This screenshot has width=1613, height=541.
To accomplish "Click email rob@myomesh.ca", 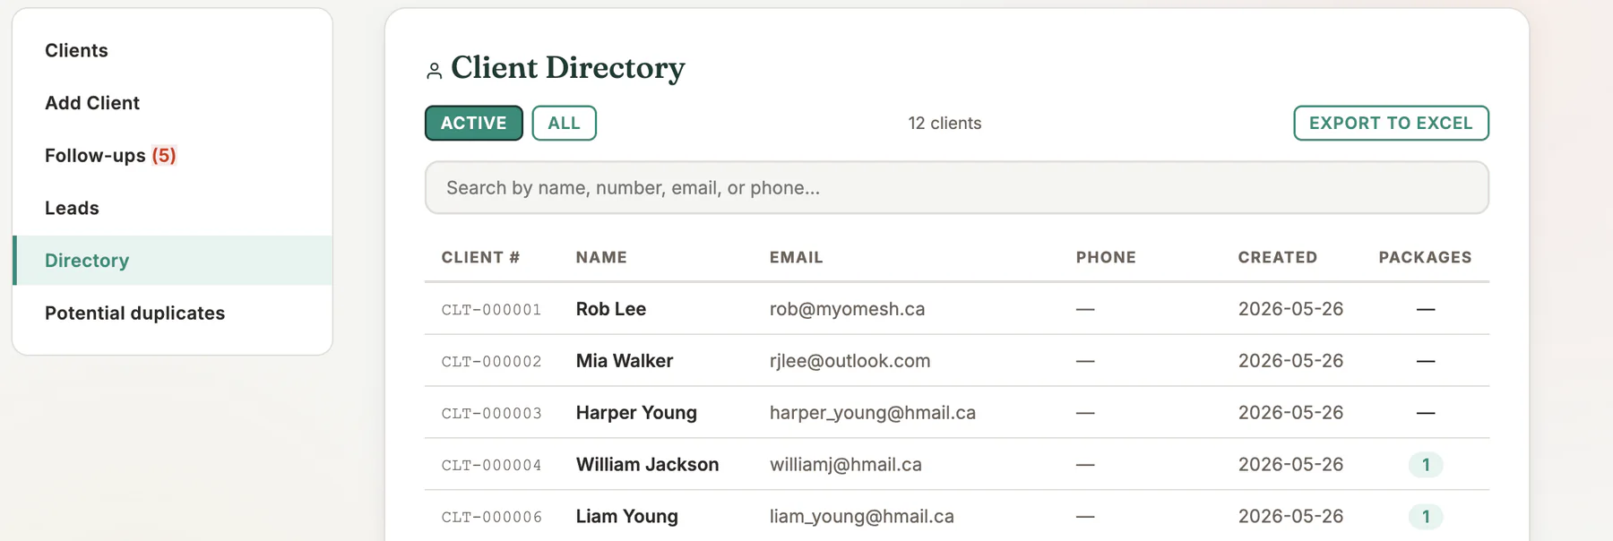I will click(x=847, y=309).
